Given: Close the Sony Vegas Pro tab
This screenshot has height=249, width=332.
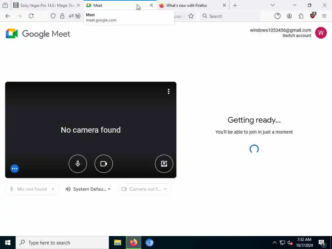Looking at the screenshot, I should (x=78, y=6).
